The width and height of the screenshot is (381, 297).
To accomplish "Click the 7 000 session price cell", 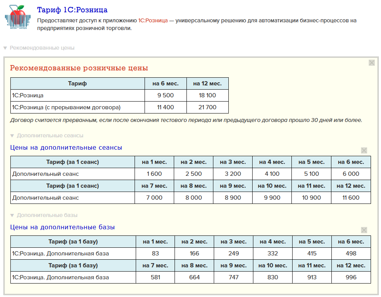I will tap(154, 198).
